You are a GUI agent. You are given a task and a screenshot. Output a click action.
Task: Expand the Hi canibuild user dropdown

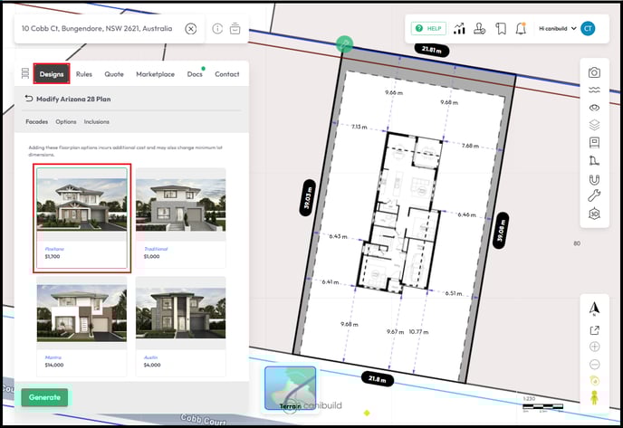pyautogui.click(x=558, y=29)
